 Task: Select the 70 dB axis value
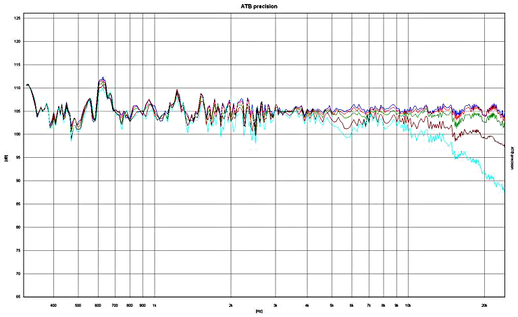(18, 274)
